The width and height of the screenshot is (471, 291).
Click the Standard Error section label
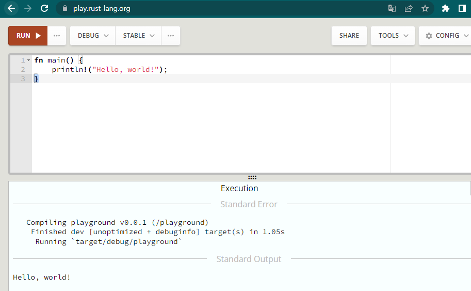click(x=249, y=204)
